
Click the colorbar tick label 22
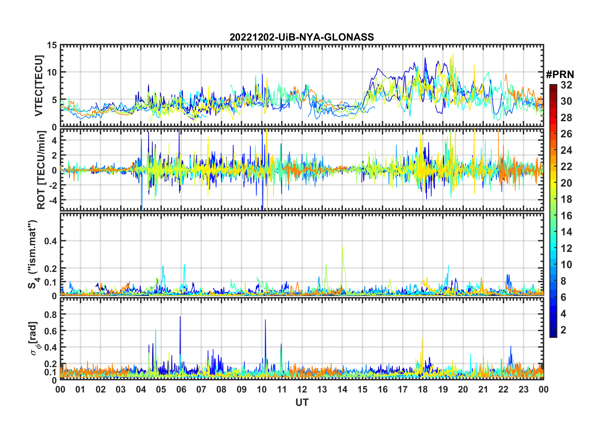(x=566, y=167)
